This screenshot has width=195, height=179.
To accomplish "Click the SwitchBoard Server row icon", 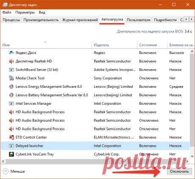I will 11,70.
